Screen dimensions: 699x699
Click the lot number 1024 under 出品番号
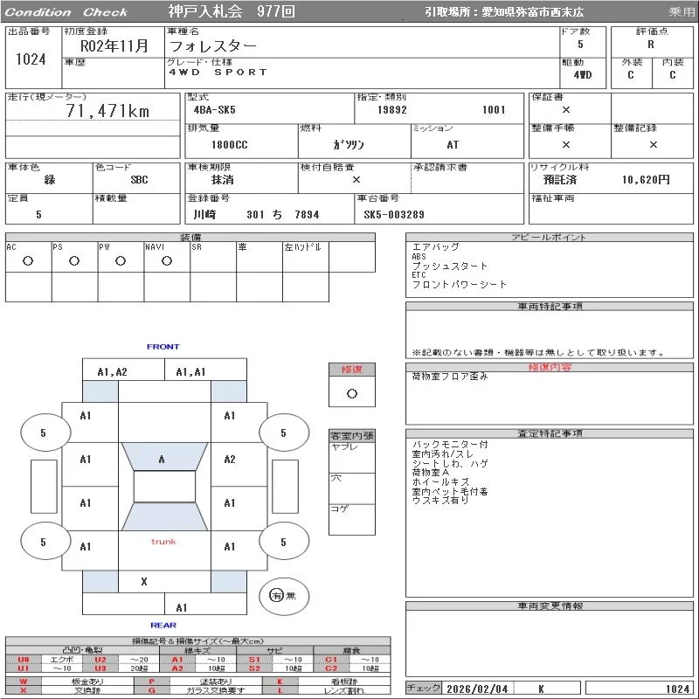31,59
